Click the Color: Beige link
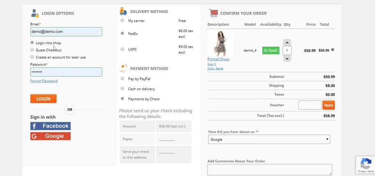Image resolution: width=375 pixels, height=176 pixels. [215, 69]
